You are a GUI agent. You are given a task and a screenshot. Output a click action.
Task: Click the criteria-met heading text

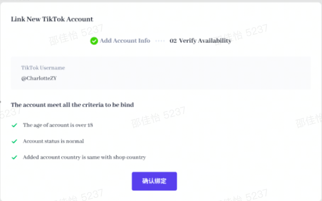(72, 105)
